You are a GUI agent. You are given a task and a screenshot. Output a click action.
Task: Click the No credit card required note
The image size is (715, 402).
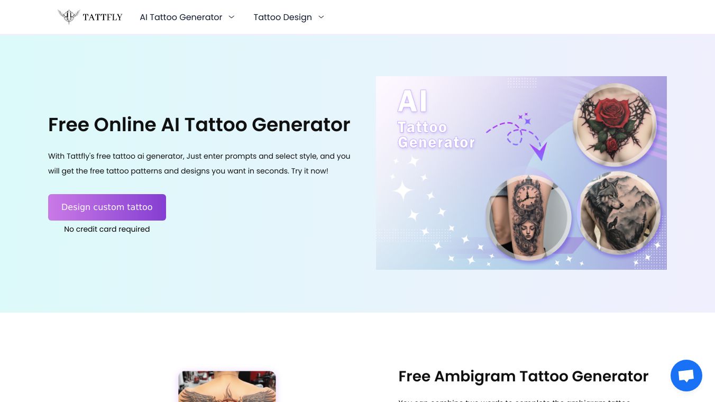107,229
